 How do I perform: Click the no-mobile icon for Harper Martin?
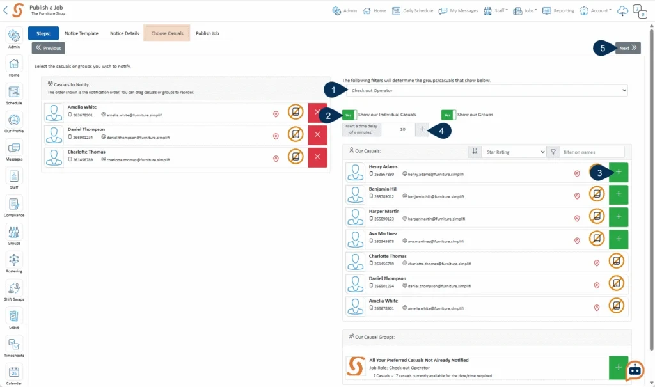pyautogui.click(x=597, y=216)
